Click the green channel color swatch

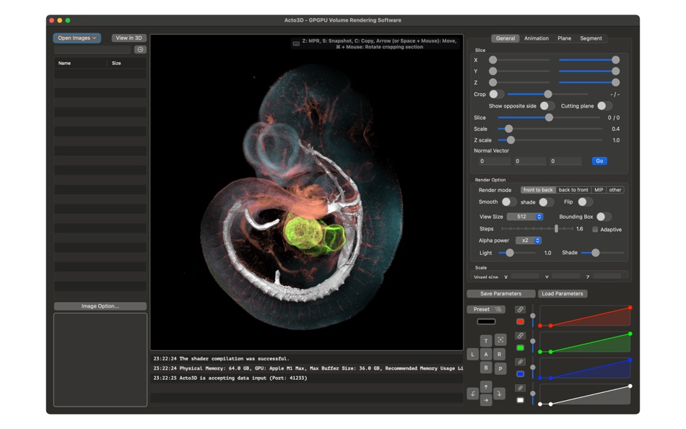point(520,348)
